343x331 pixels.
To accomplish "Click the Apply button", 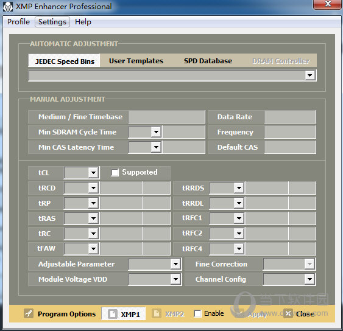I will coord(252,314).
